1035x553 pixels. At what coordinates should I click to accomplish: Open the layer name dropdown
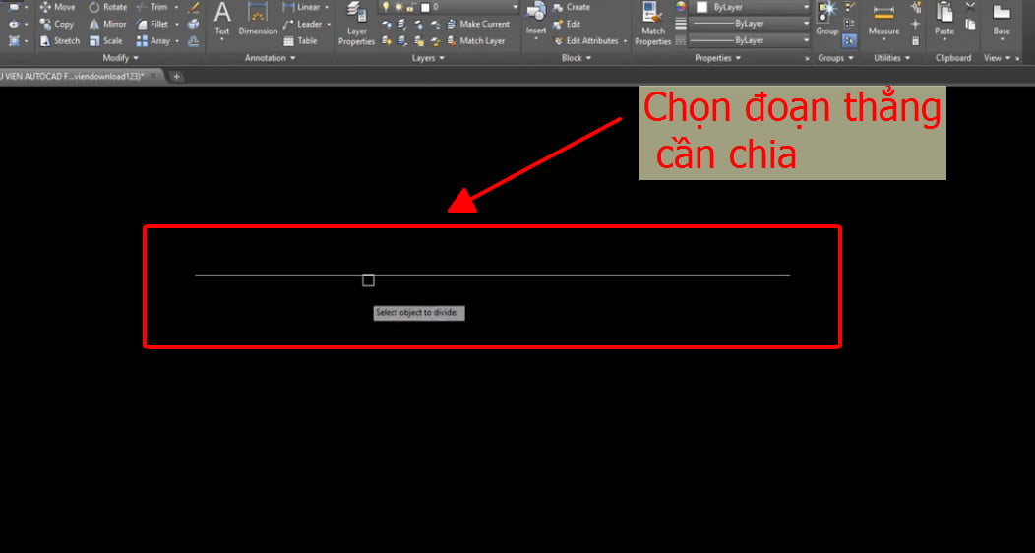click(516, 7)
